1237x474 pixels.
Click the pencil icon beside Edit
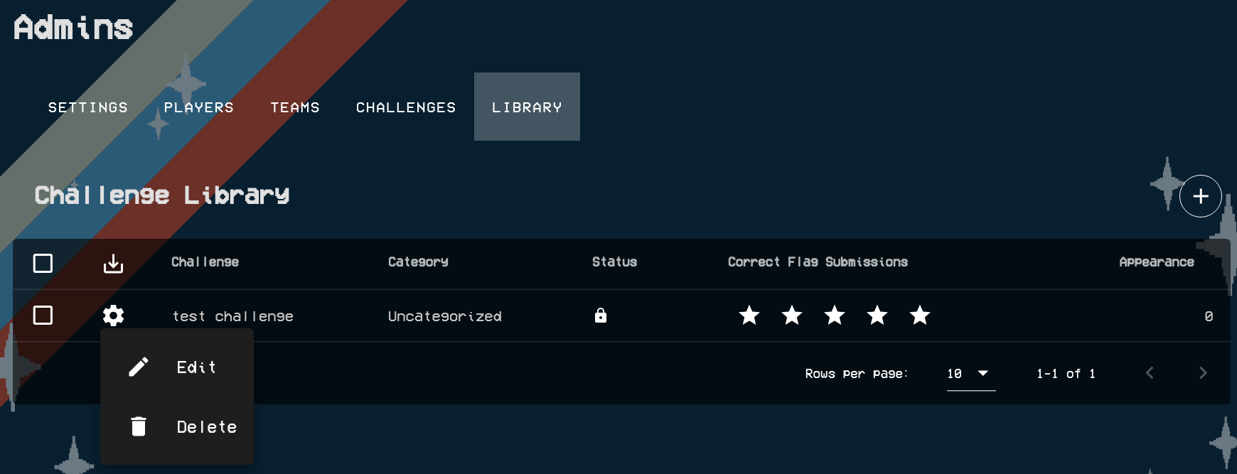click(139, 367)
